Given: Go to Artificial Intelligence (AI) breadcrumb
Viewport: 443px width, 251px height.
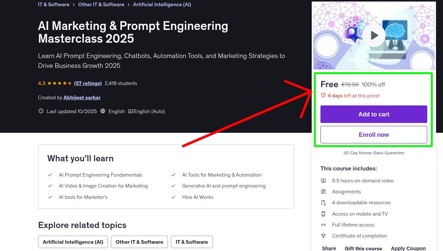Looking at the screenshot, I should tap(162, 5).
